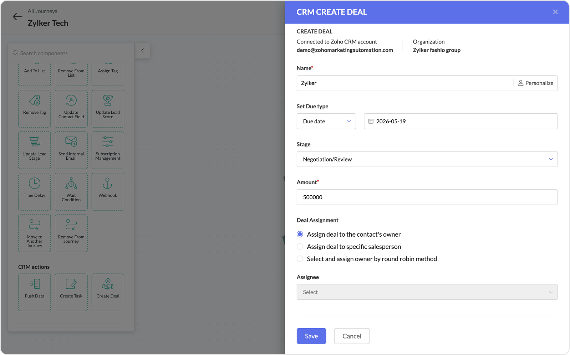Click the Search components field
This screenshot has height=355, width=570.
tap(71, 53)
